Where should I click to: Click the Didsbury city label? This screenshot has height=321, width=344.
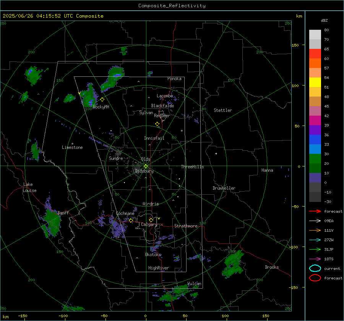[144, 171]
